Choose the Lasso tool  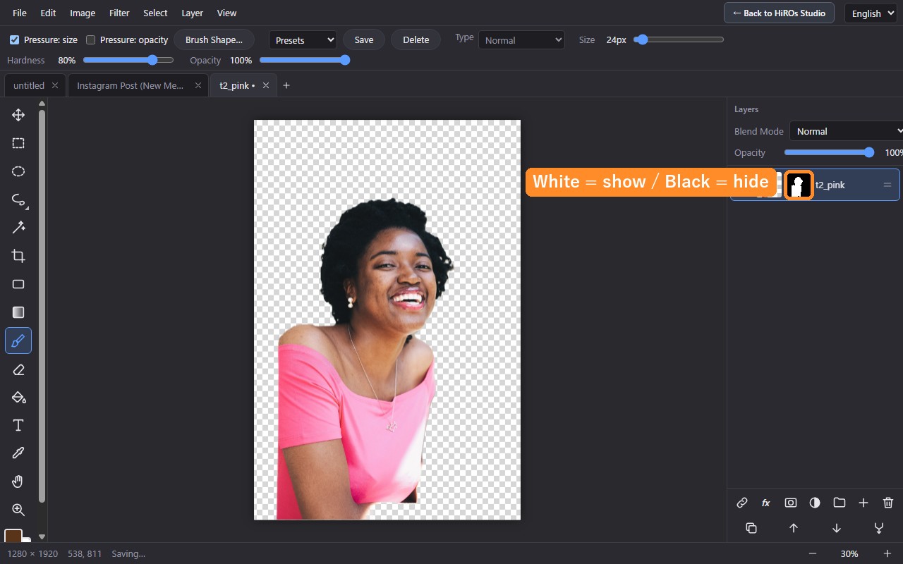[x=18, y=200]
